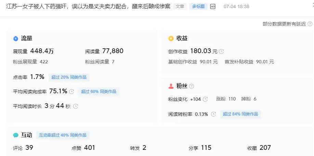Click the 文章 tag in the header
The width and height of the screenshot is (314, 156).
[180, 6]
